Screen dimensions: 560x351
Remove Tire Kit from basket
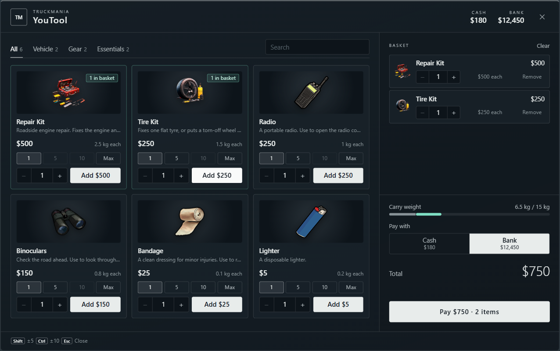[532, 112]
